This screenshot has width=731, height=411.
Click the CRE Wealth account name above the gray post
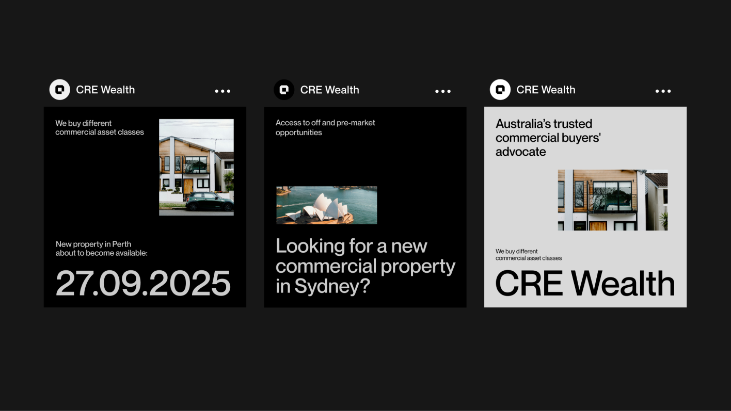coord(546,90)
